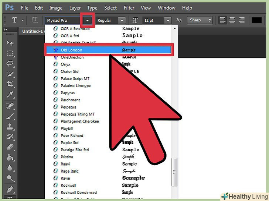Expand the toolbox double-arrow icon

pos(6,29)
